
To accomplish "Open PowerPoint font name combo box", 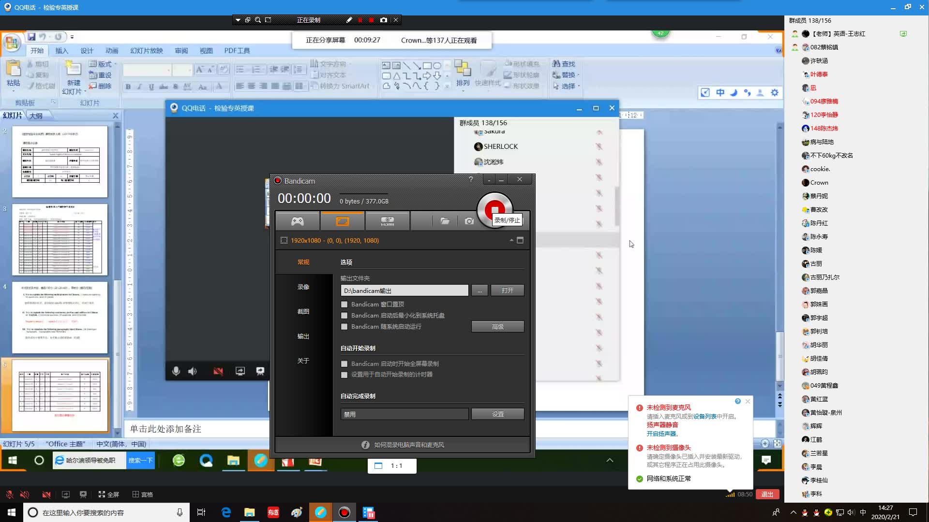I will click(147, 71).
